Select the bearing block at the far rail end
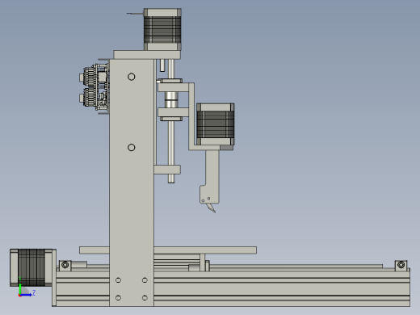The width and height of the screenshot is (420, 315). point(401,265)
